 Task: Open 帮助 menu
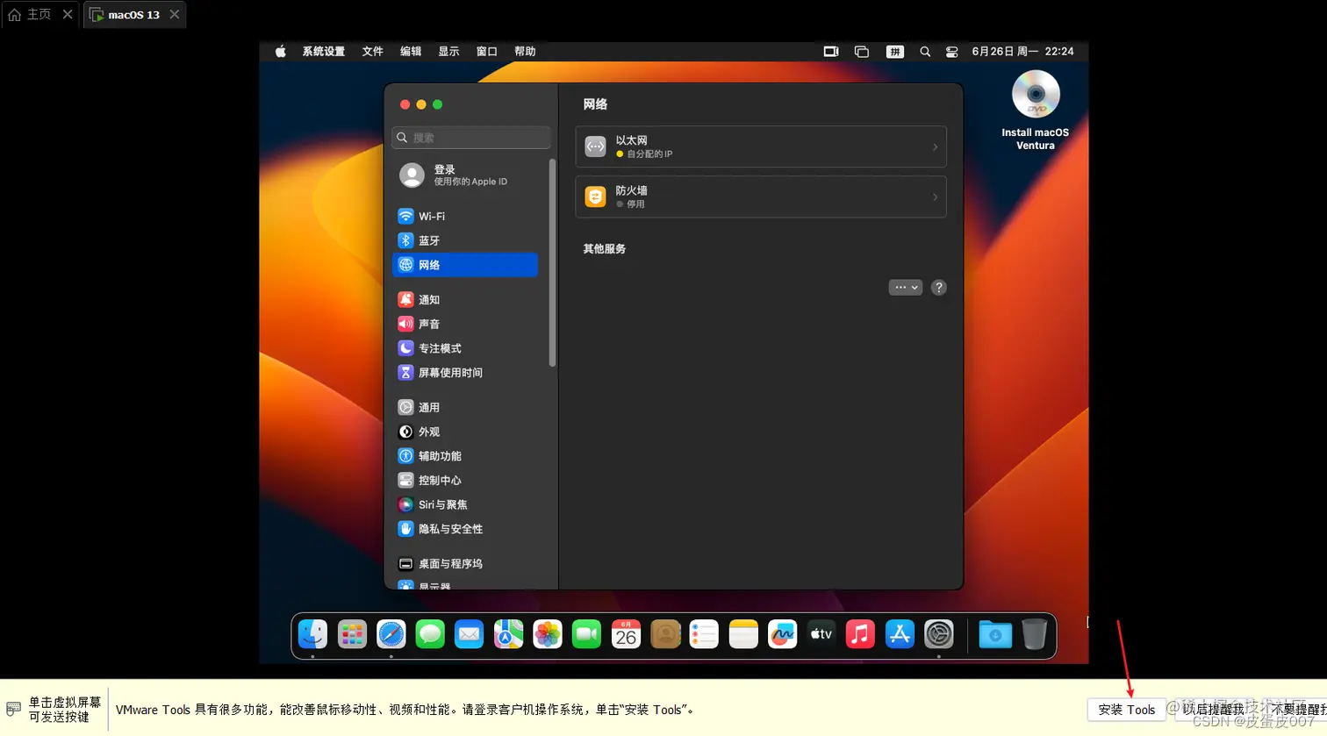tap(525, 52)
